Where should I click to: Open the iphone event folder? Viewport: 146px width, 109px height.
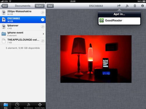(x=23, y=34)
